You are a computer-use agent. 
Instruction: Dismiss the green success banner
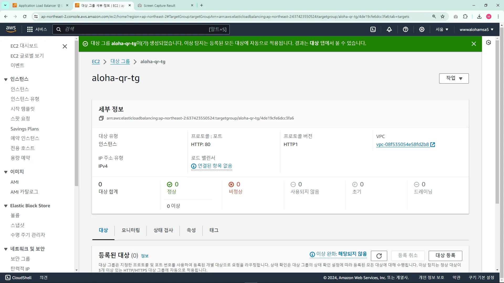point(474,44)
